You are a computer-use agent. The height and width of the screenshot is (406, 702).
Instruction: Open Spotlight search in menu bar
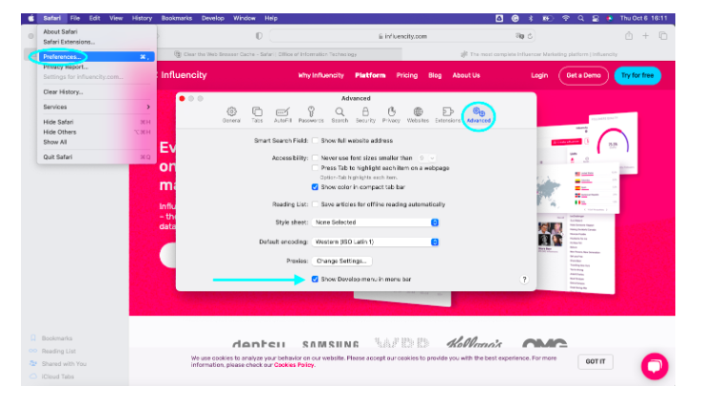(x=580, y=18)
